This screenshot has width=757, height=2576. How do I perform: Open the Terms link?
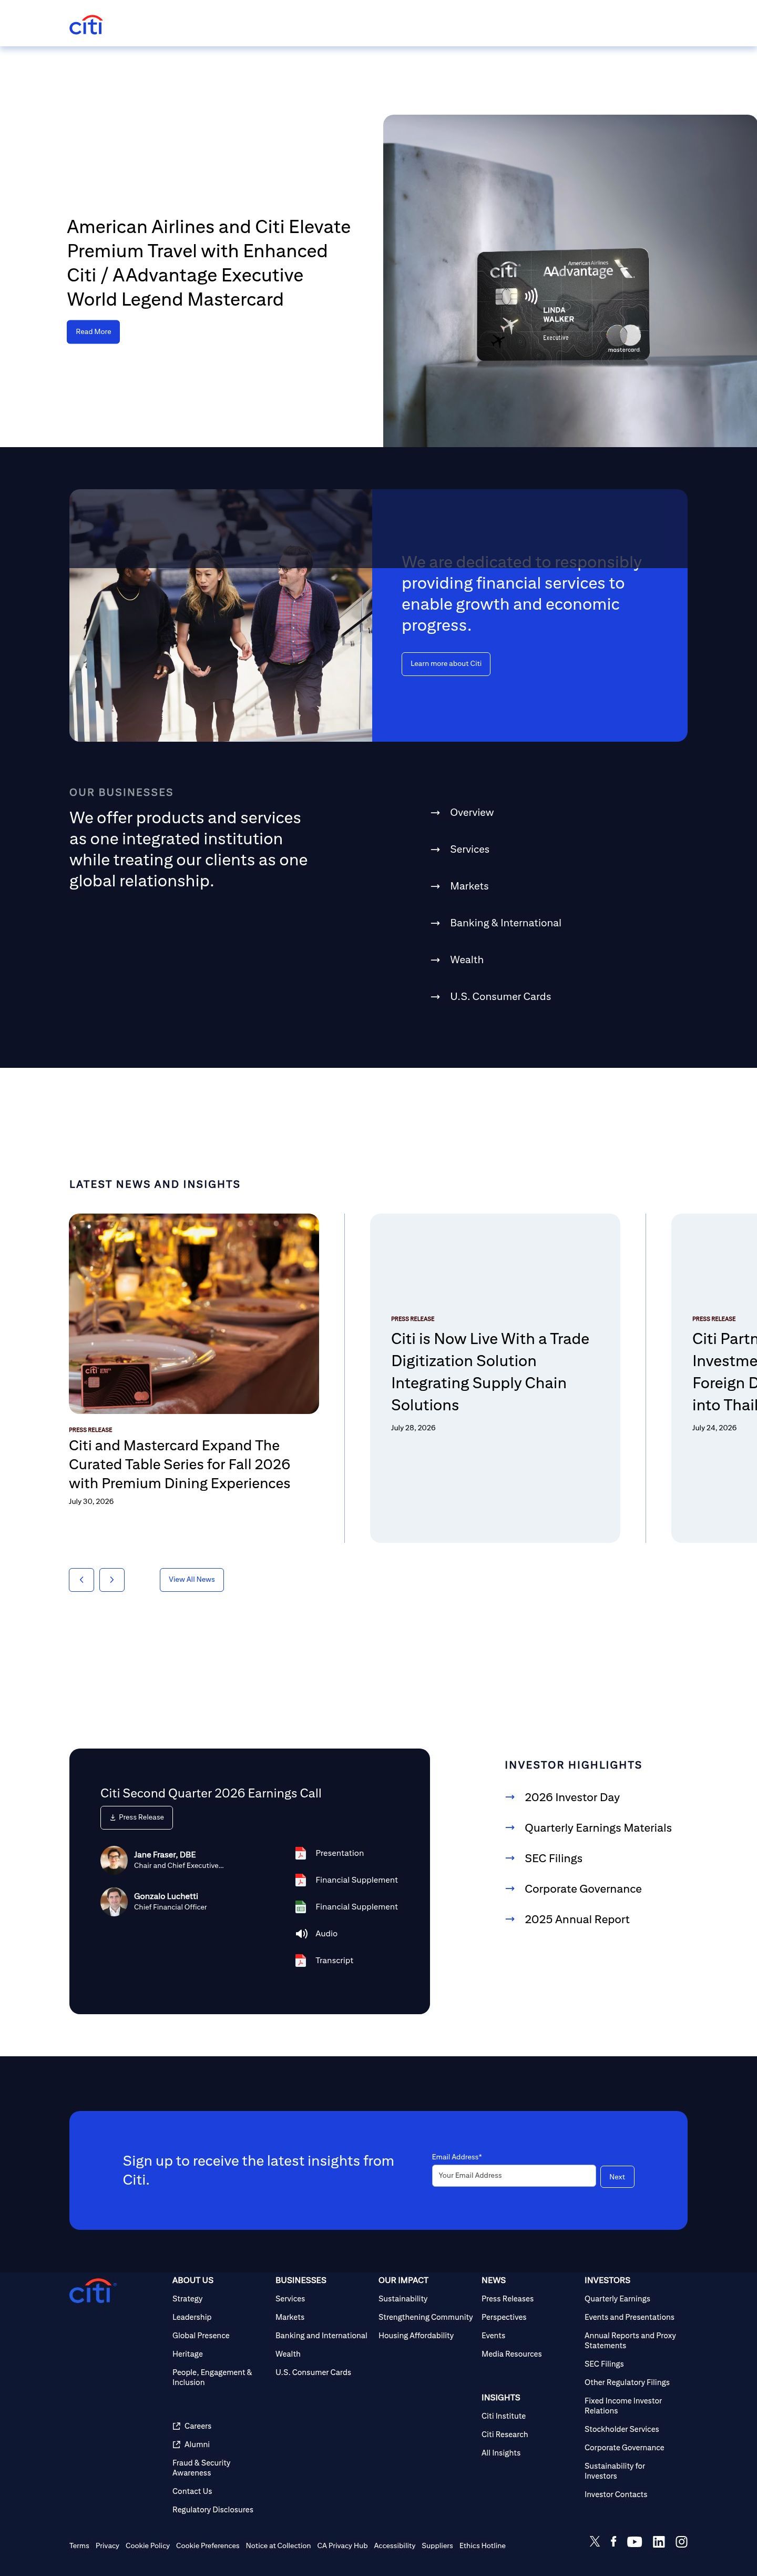click(79, 2545)
